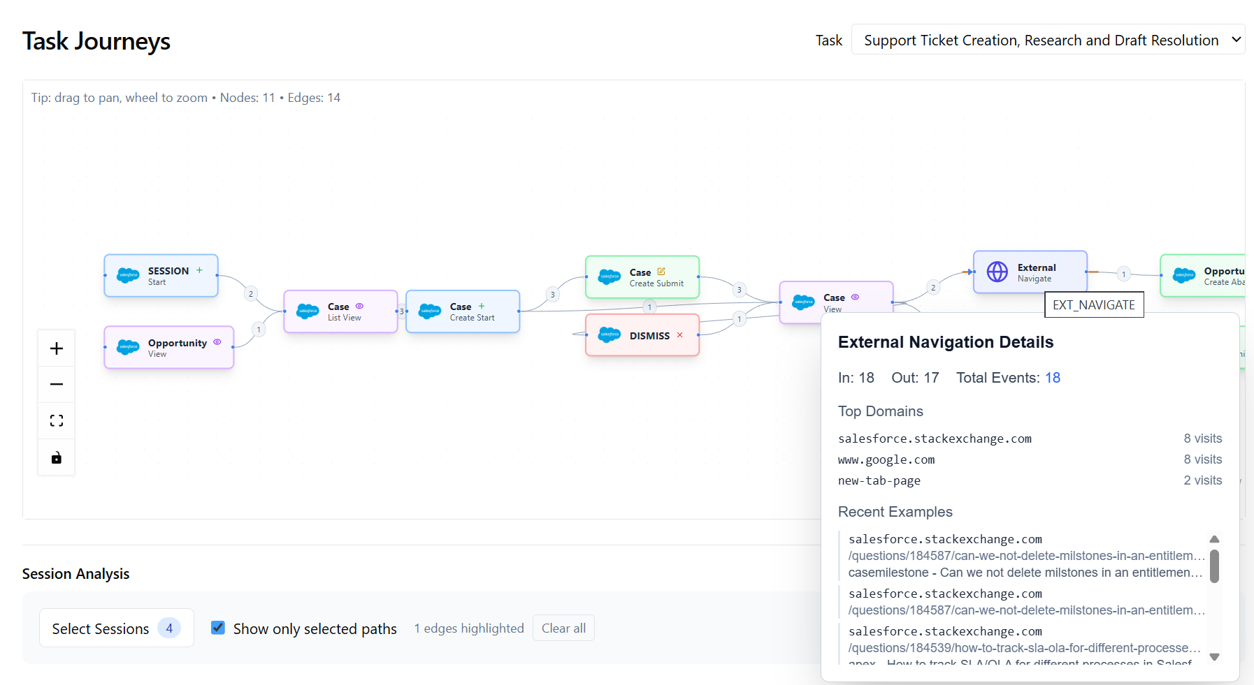
Task: Expand the Select Sessions panel
Action: pyautogui.click(x=116, y=628)
